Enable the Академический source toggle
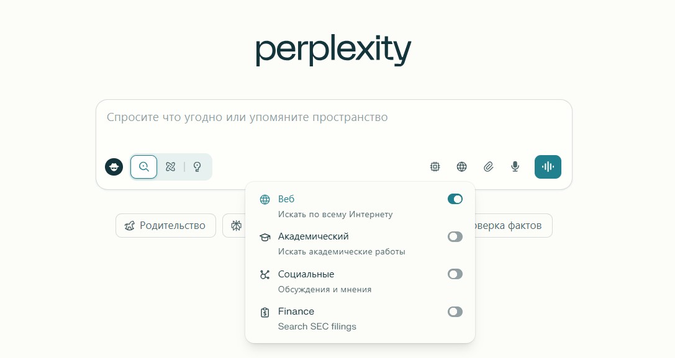 coord(455,236)
